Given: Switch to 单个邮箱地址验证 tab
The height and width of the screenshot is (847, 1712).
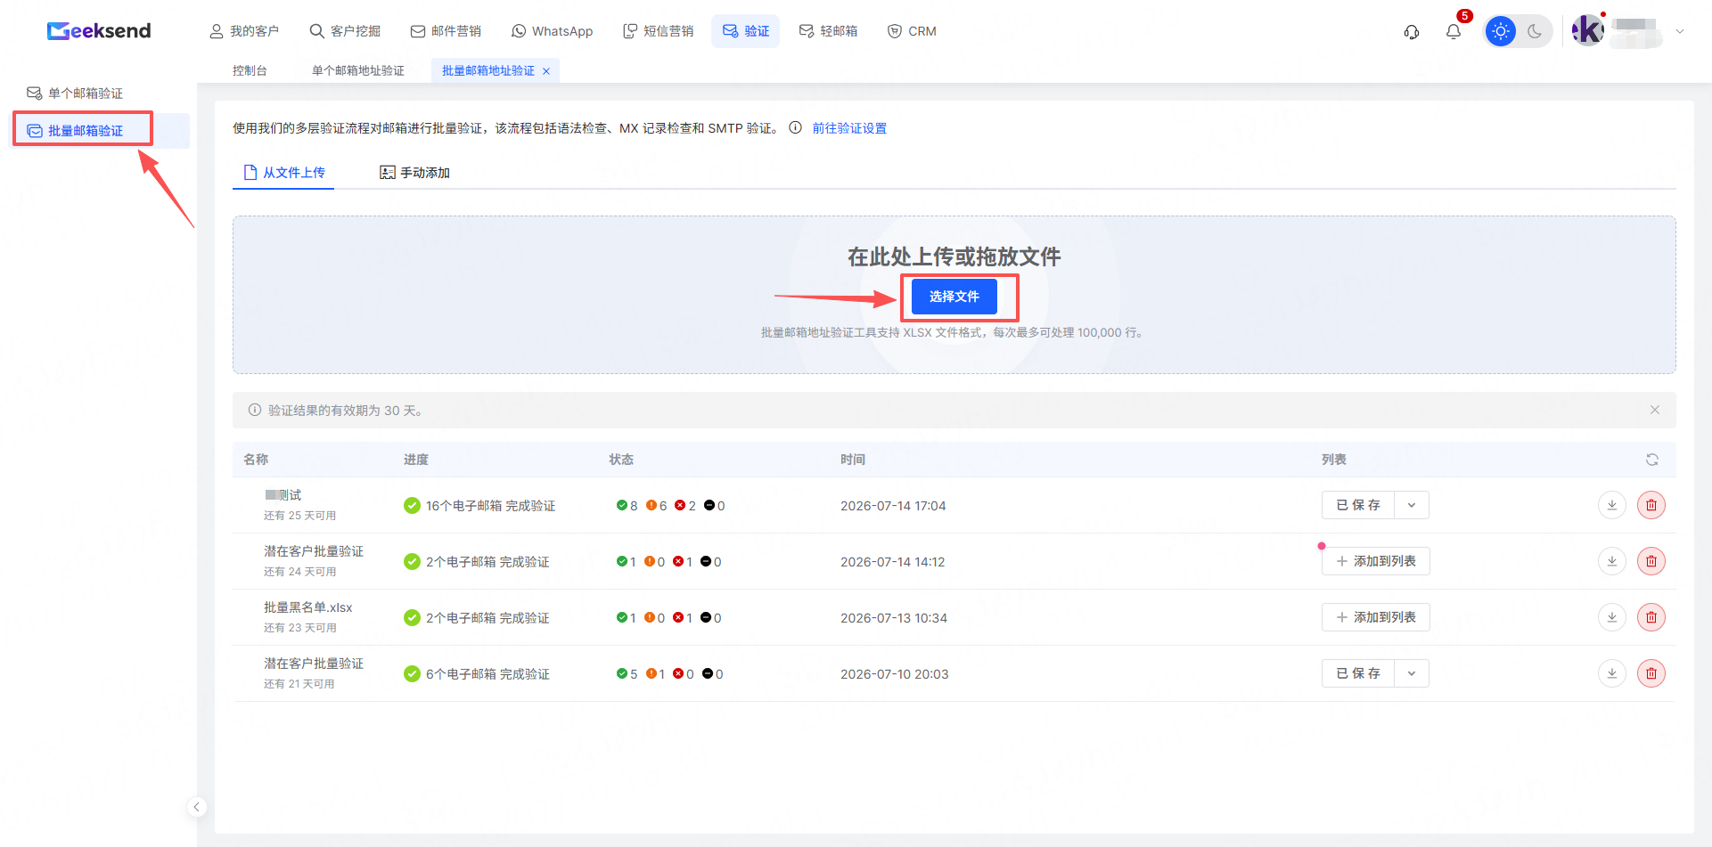Looking at the screenshot, I should [358, 70].
